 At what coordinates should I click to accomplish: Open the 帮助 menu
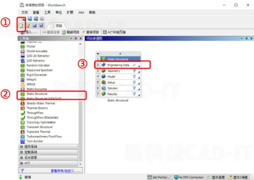(92, 13)
